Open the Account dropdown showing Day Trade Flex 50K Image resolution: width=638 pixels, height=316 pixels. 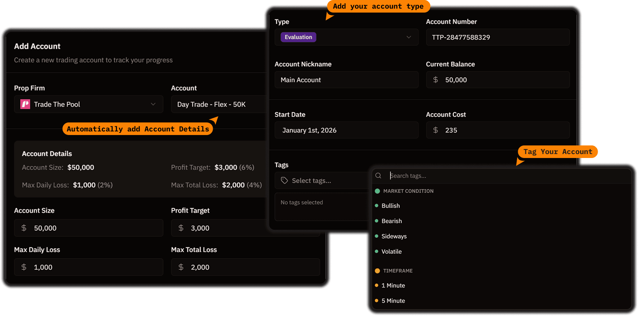pyautogui.click(x=220, y=104)
